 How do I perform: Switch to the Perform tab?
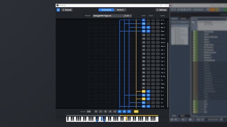[x=120, y=10]
